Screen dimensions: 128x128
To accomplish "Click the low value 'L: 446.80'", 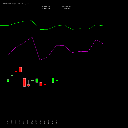I will coord(66,9).
